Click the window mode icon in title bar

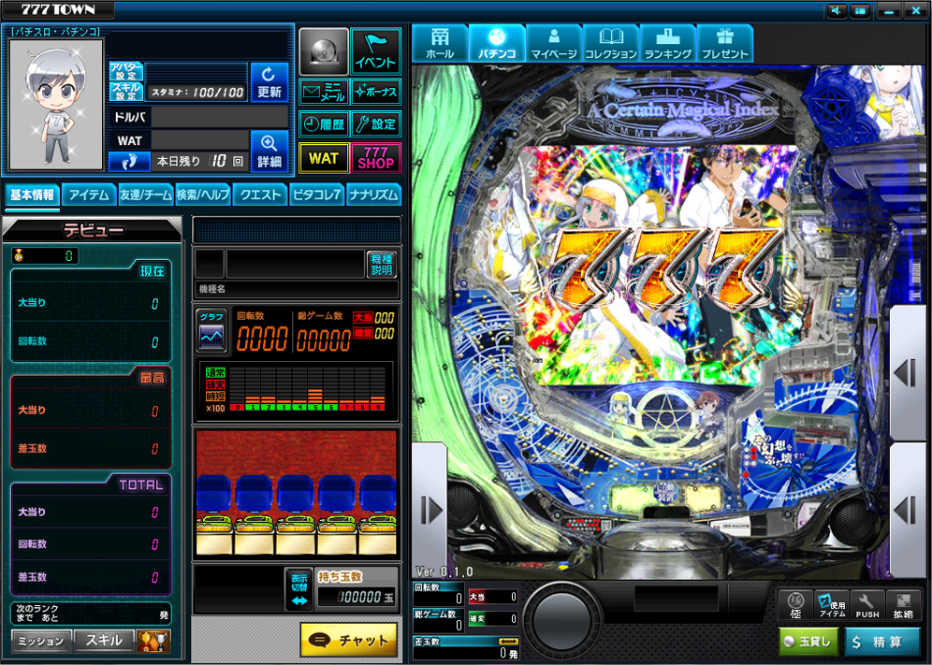pyautogui.click(x=860, y=10)
